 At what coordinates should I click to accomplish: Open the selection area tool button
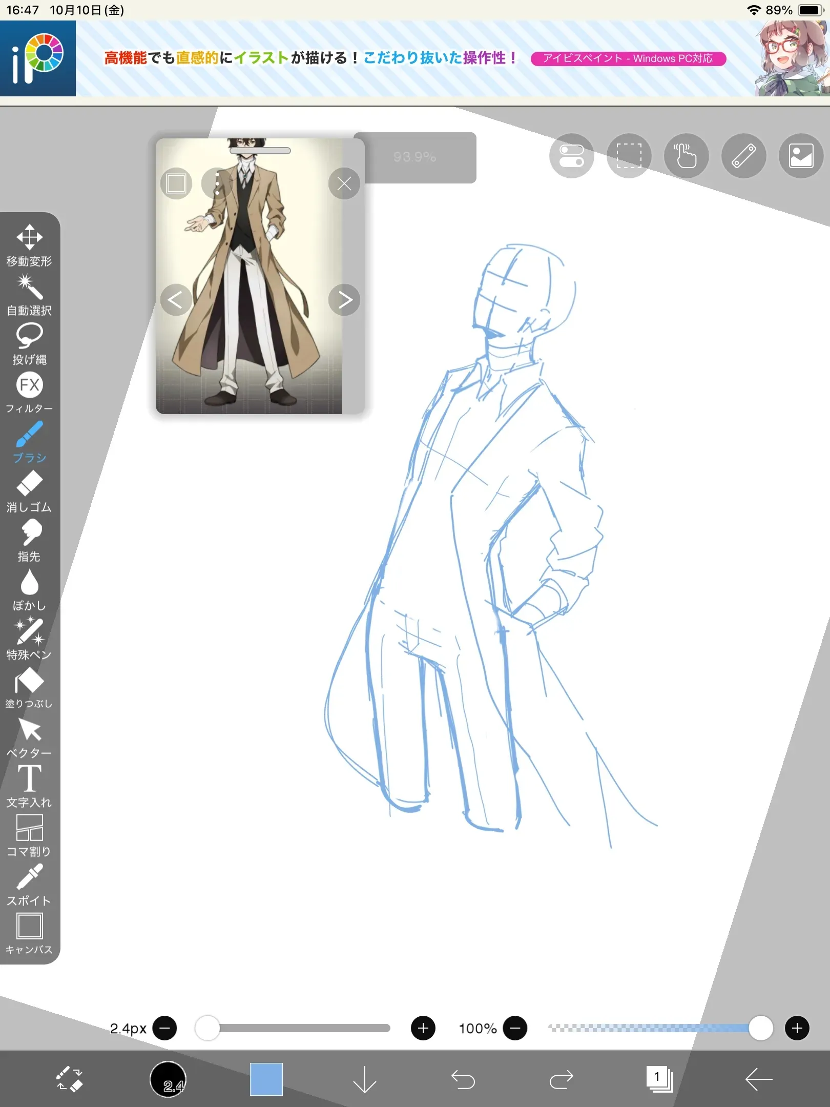point(629,156)
